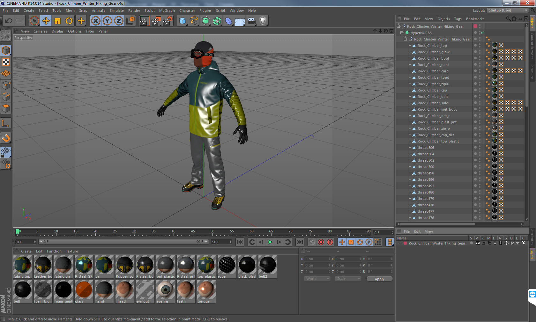Add a light object
The height and width of the screenshot is (322, 536).
(263, 21)
